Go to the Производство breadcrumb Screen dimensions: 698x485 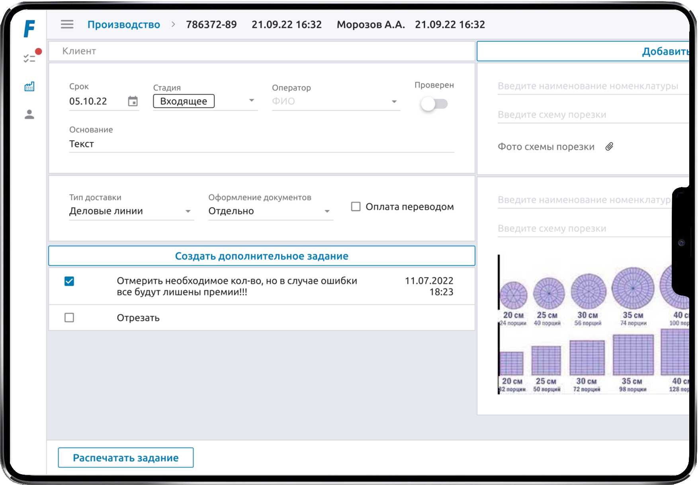pos(124,25)
